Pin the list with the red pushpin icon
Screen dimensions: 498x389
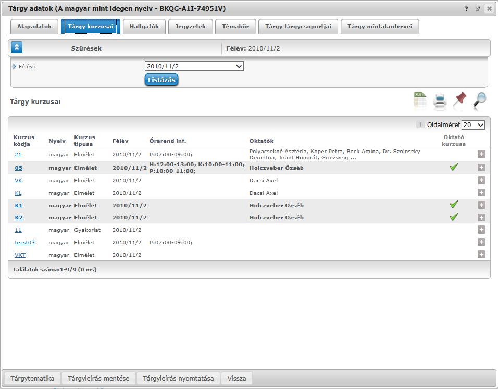coord(460,99)
